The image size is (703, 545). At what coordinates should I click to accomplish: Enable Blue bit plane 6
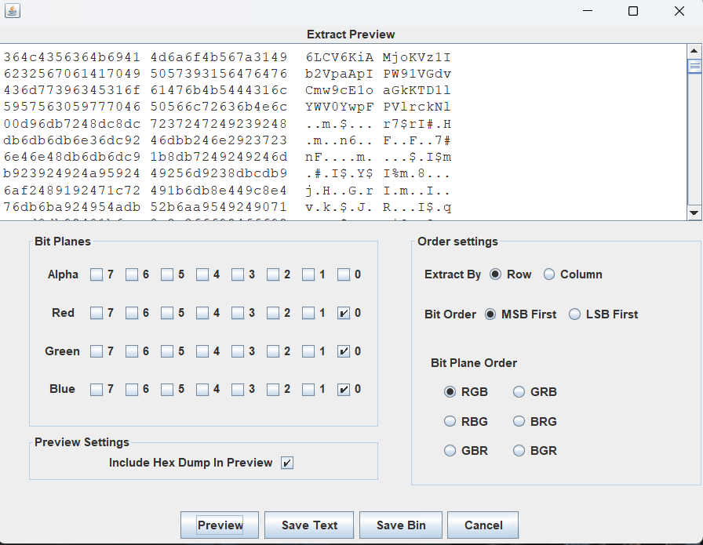(132, 390)
